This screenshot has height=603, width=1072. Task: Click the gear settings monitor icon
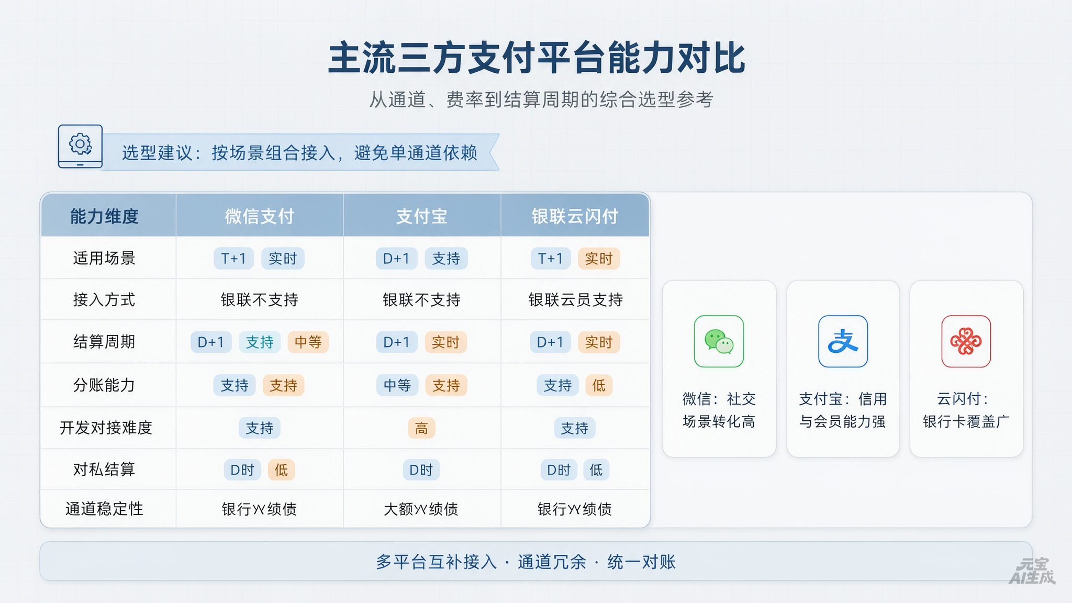(80, 147)
